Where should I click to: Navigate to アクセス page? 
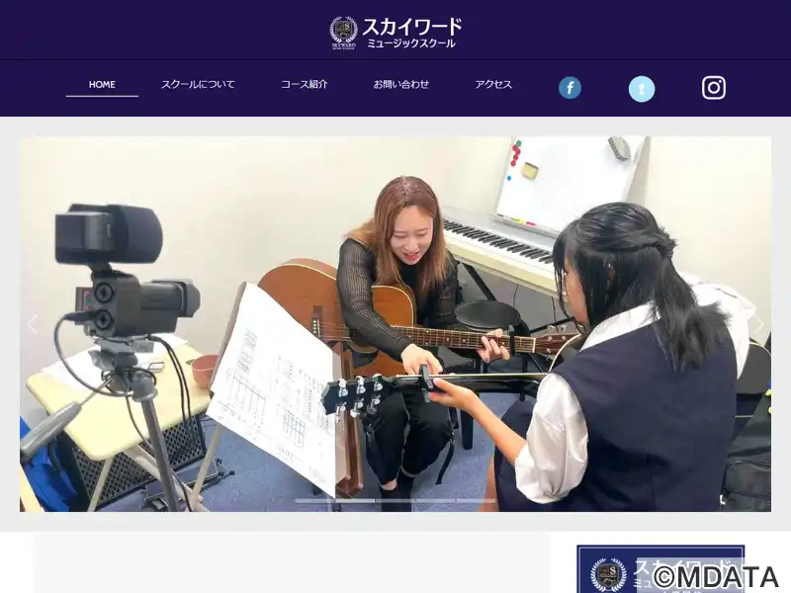492,85
